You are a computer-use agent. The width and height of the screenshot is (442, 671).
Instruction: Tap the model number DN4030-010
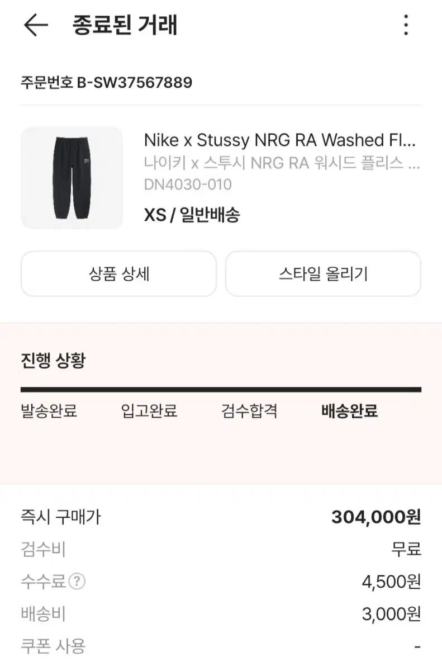[188, 185]
